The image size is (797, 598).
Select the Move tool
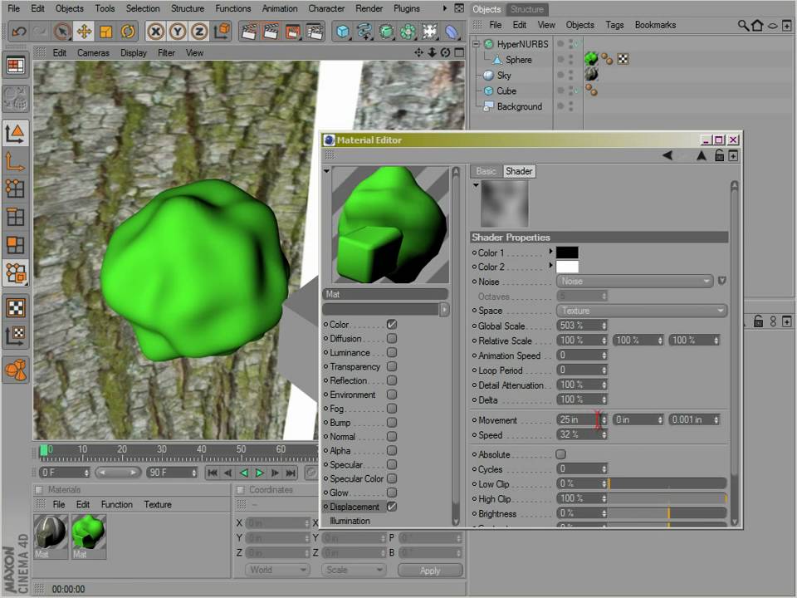point(84,32)
